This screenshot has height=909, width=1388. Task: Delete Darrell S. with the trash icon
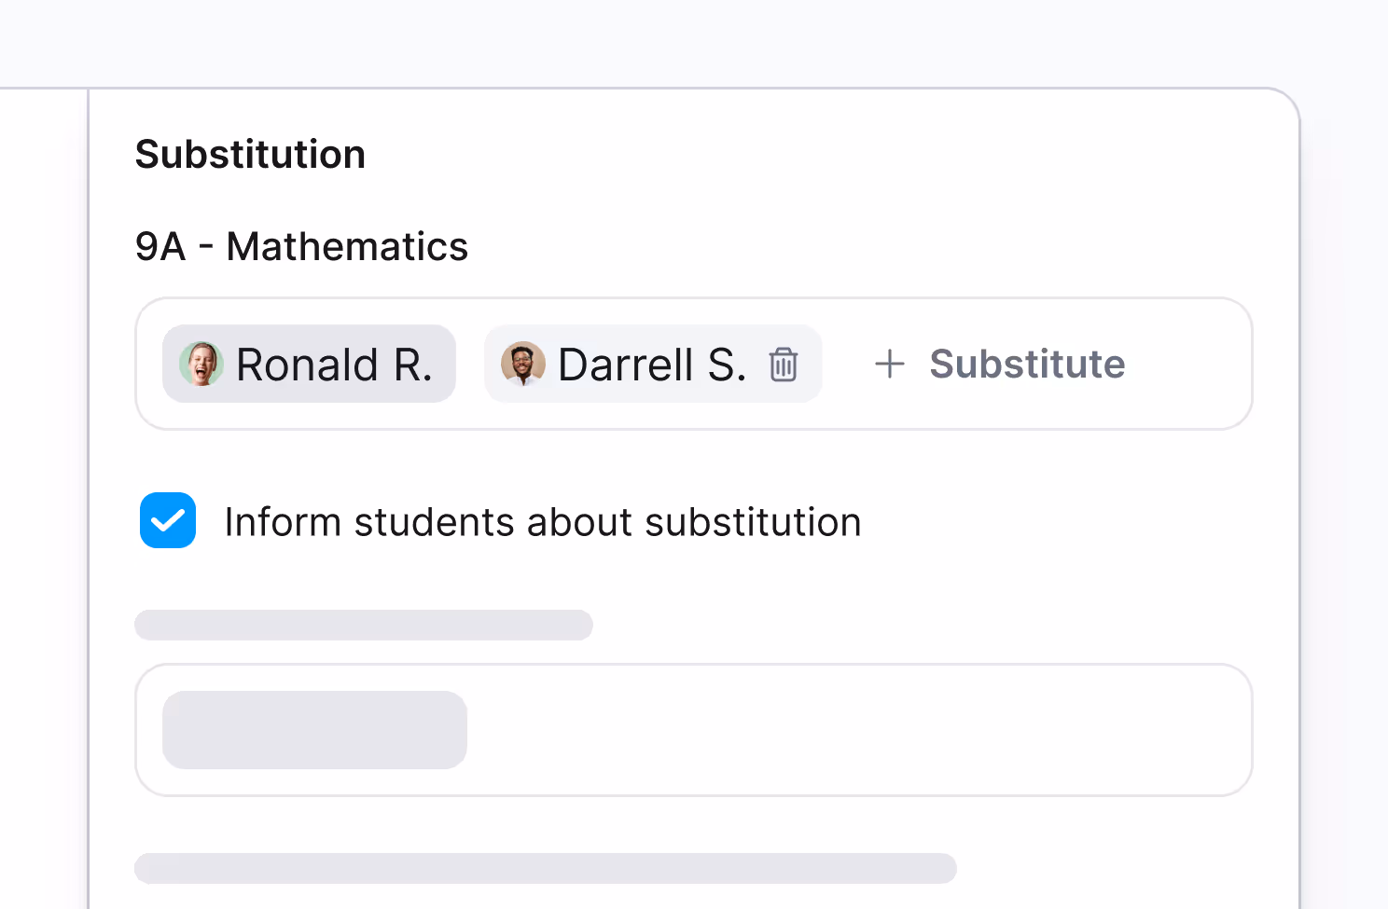784,365
